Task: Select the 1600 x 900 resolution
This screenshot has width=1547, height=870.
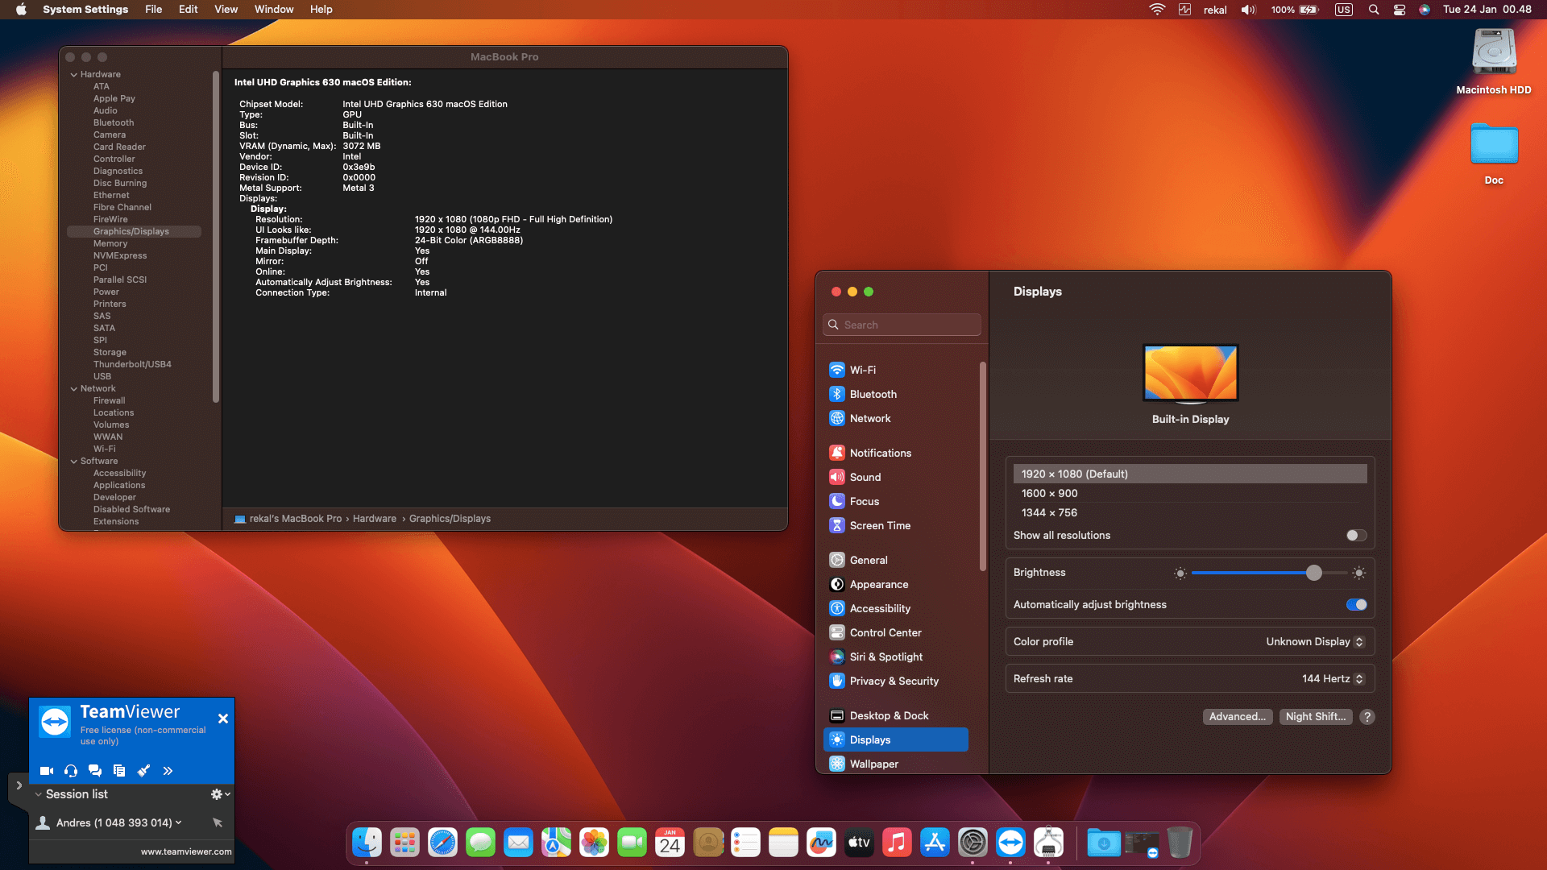Action: [1049, 492]
